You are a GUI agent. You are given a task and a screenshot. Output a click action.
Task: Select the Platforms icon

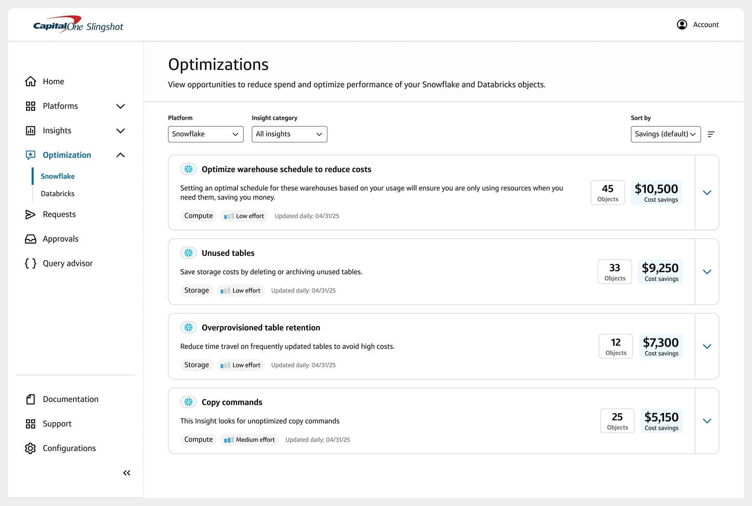pos(30,106)
